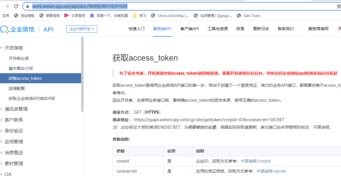Viewport: 341px width, 176px height.
Task: Visit the 服务商官网 link
Action: (x=318, y=29)
